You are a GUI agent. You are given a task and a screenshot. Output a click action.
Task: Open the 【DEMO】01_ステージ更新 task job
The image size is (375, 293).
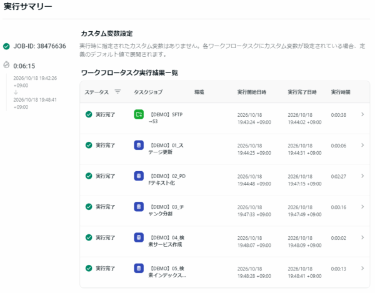(x=166, y=149)
